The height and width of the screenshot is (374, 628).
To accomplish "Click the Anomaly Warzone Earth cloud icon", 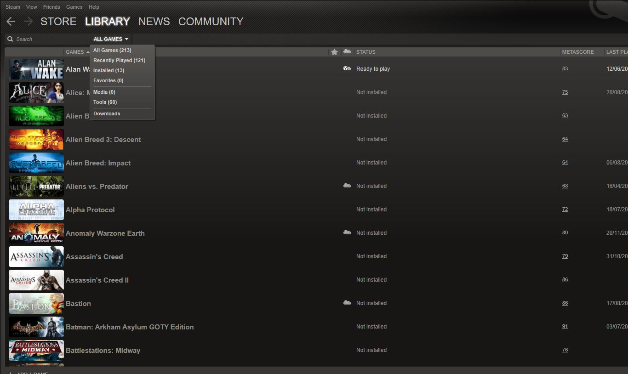I will [x=347, y=232].
